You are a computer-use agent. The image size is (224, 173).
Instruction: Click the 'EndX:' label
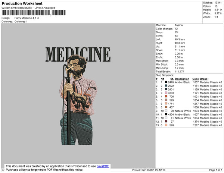tap(159, 54)
